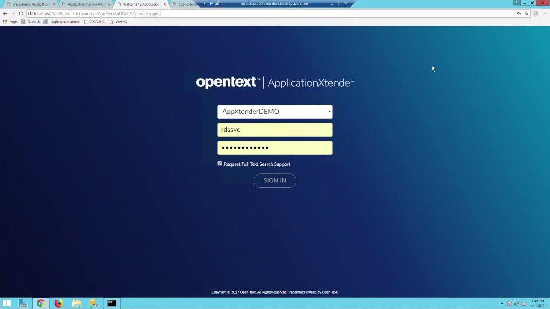Click the masked password field

tap(275, 148)
